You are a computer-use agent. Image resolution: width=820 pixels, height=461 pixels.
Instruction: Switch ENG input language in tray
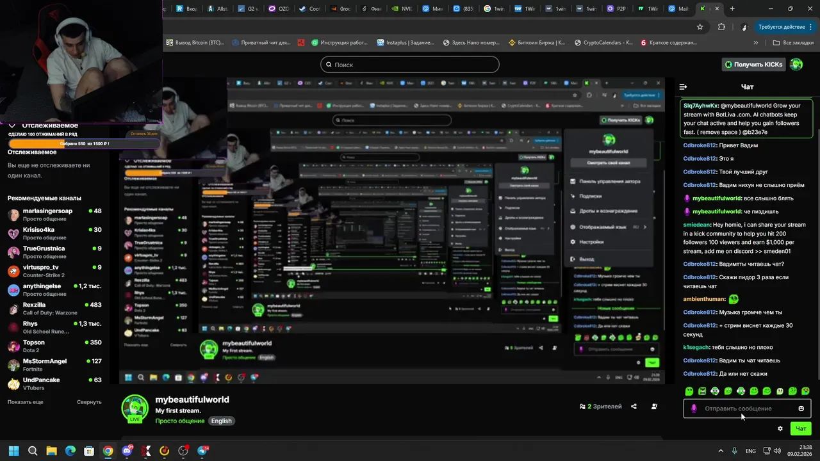pos(751,451)
